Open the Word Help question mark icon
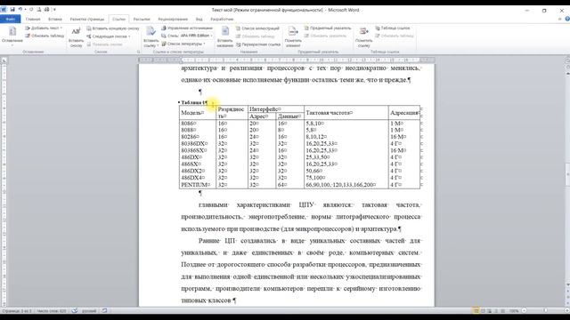This screenshot has height=320, width=570. pos(568,19)
